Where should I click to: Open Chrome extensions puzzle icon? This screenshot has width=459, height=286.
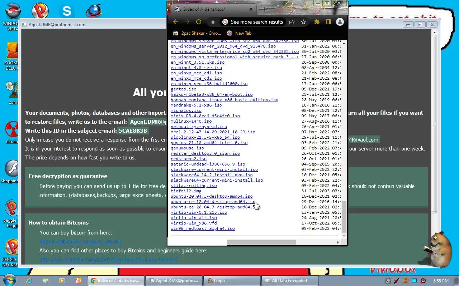[317, 22]
